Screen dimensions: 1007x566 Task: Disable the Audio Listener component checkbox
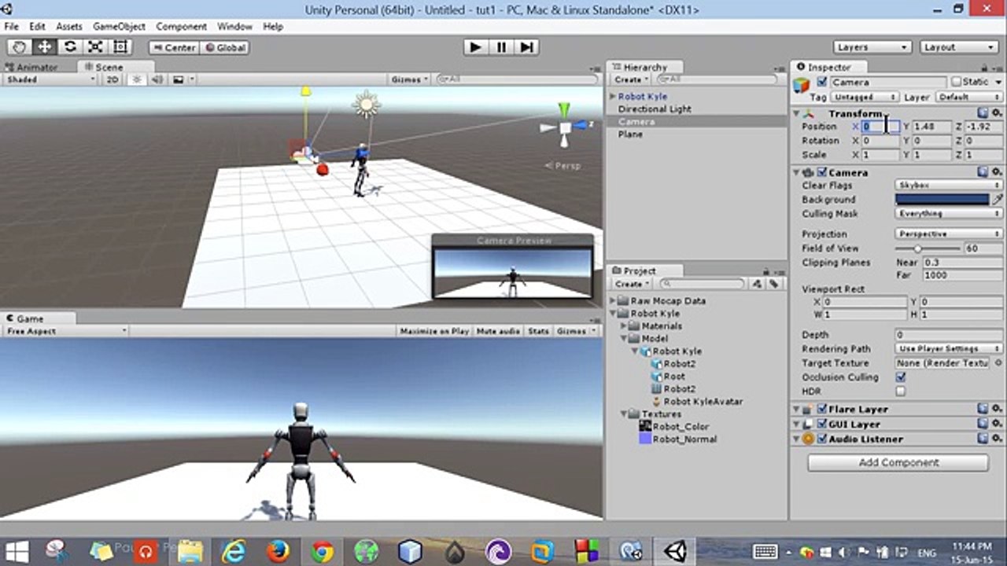[x=822, y=439]
